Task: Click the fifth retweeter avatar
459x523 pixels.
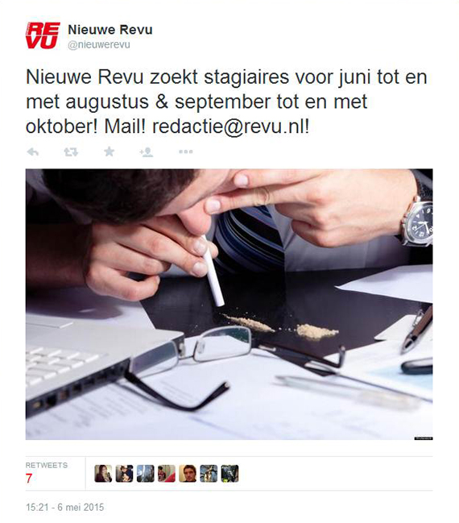Action: (188, 474)
